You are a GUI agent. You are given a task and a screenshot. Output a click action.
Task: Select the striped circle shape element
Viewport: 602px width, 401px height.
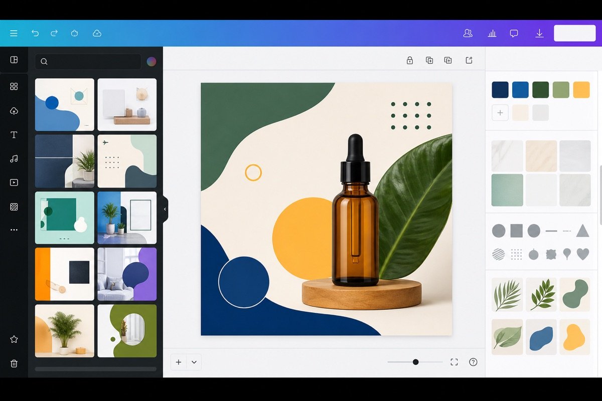[x=499, y=254]
